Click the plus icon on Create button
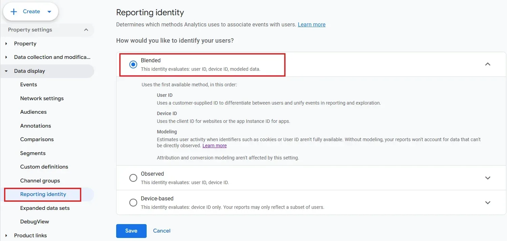 pos(14,12)
